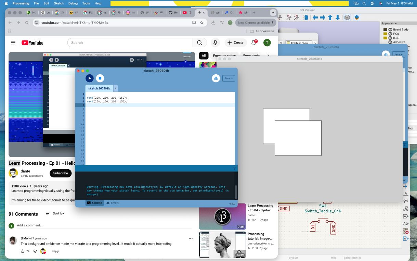Start voice search with the microphone icon
The height and width of the screenshot is (261, 417).
(x=215, y=42)
